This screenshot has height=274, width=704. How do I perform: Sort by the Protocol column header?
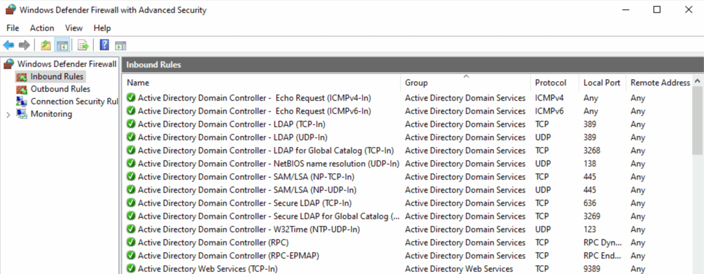point(550,83)
